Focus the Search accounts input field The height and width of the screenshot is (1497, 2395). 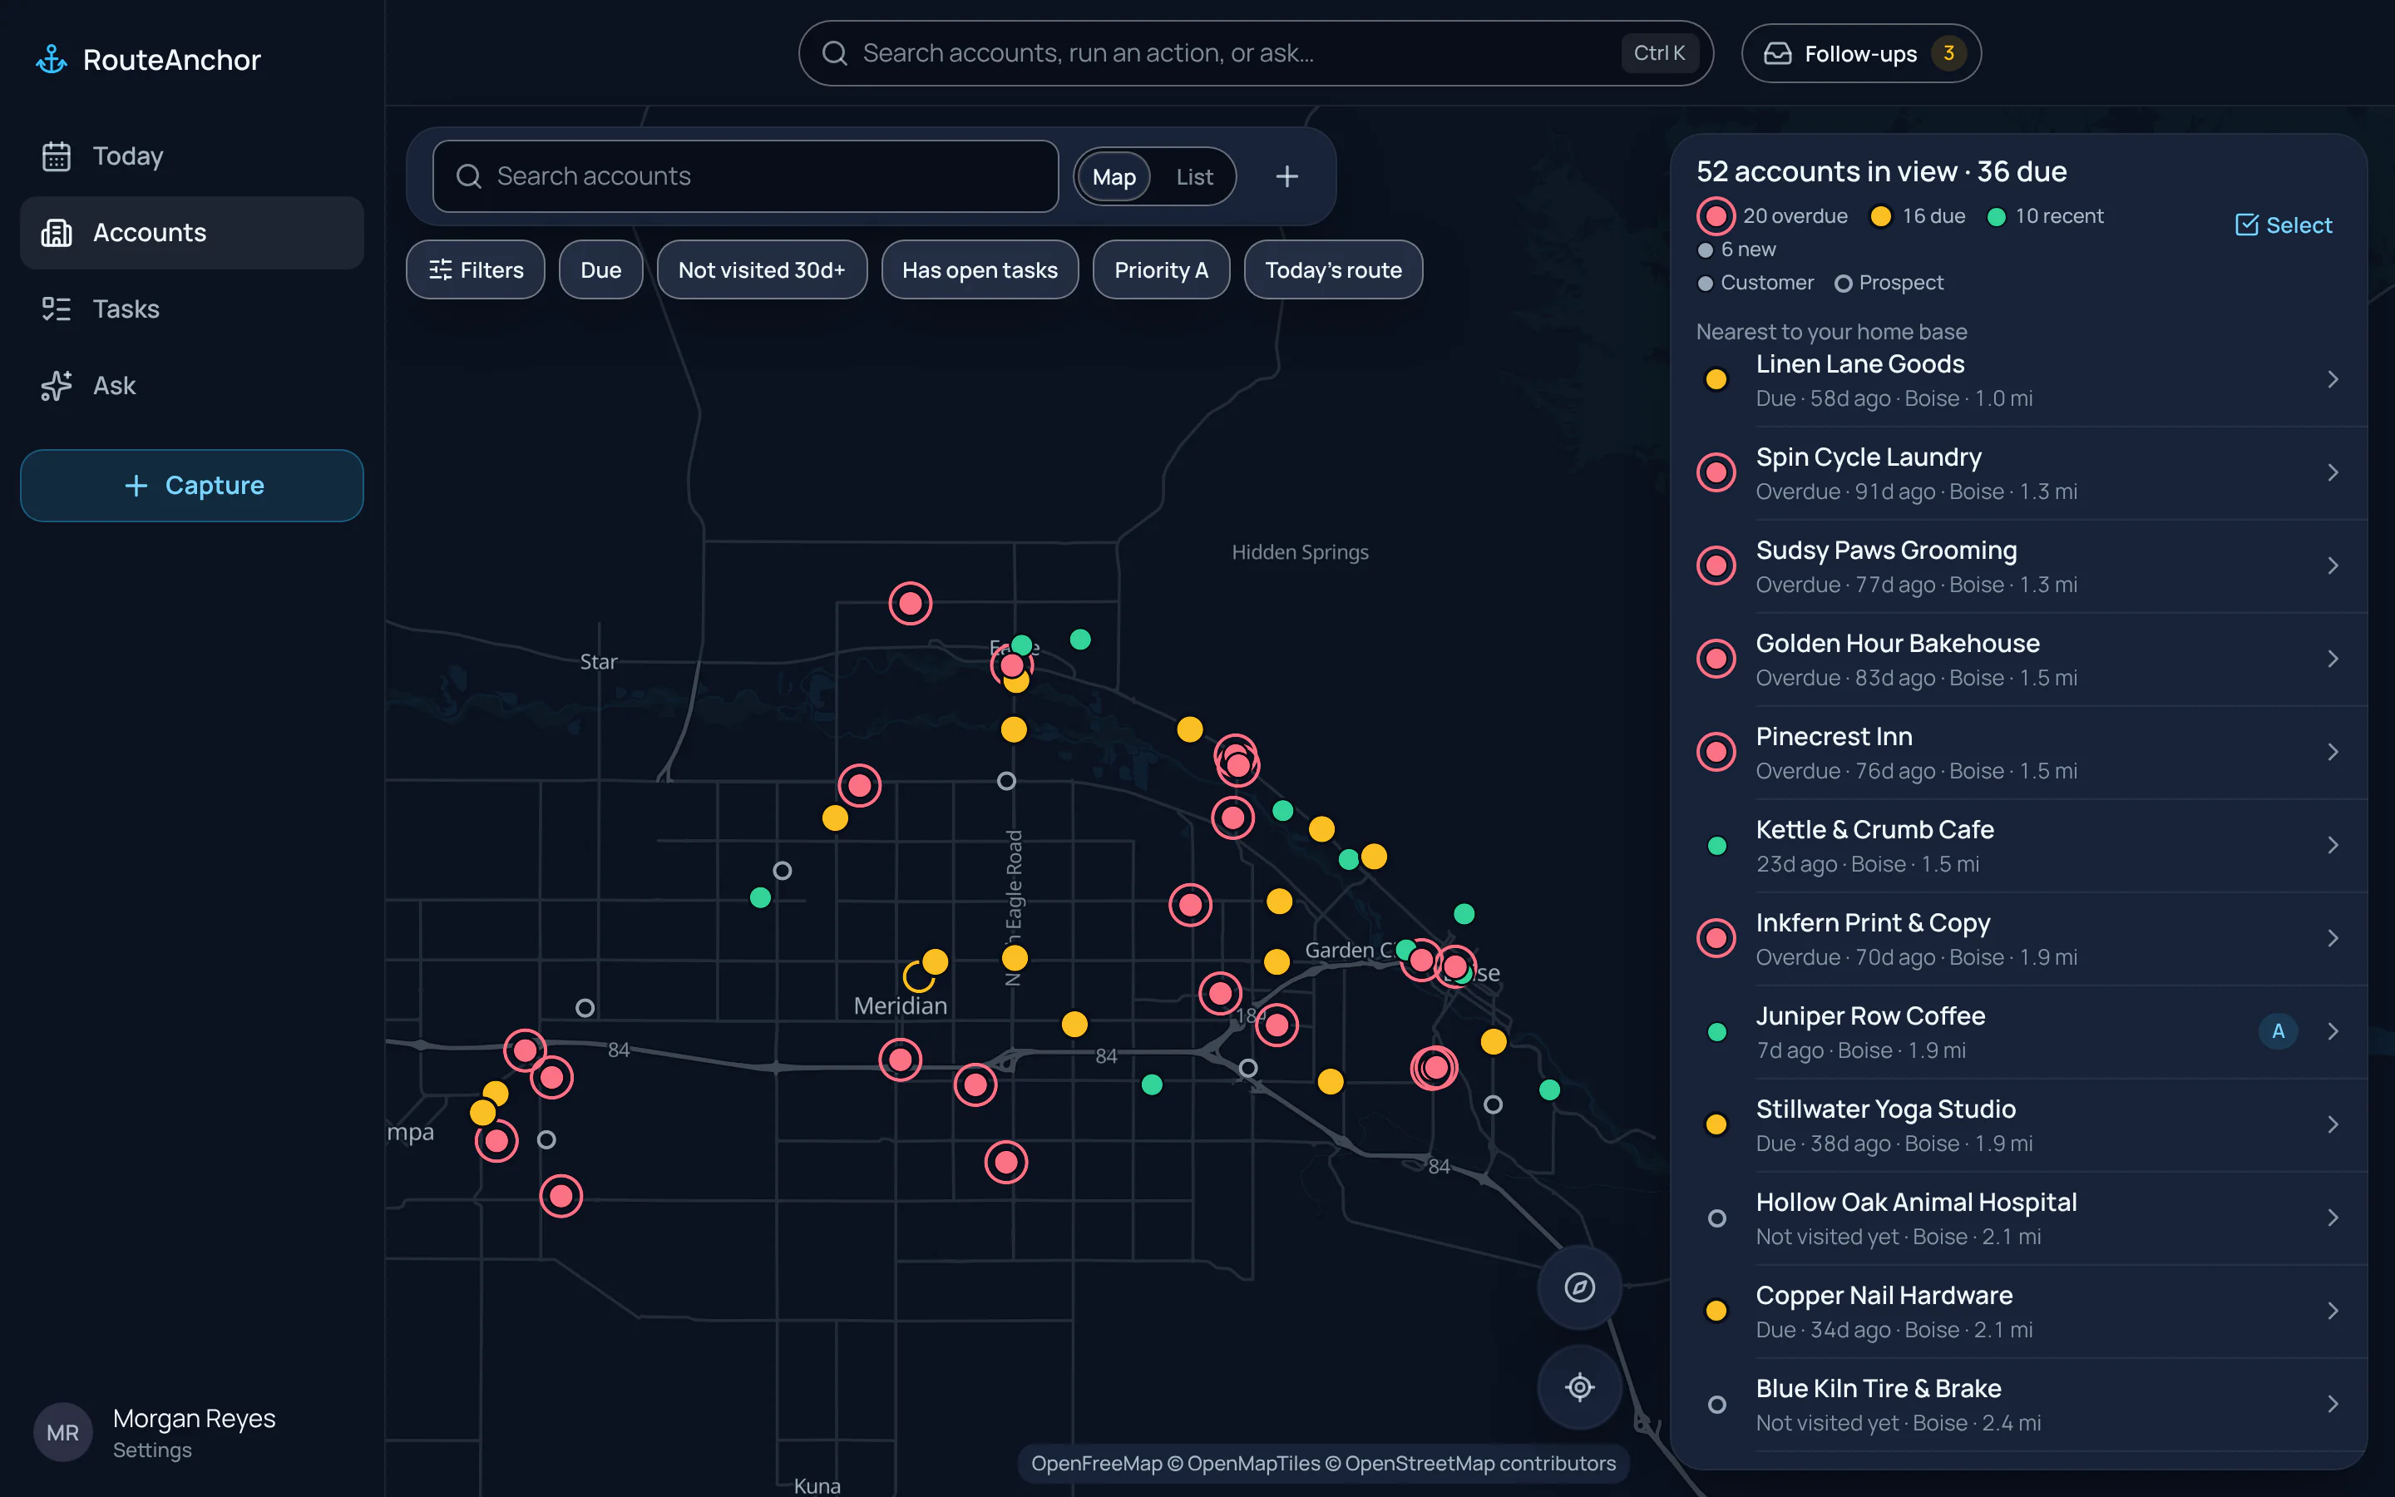click(x=746, y=176)
